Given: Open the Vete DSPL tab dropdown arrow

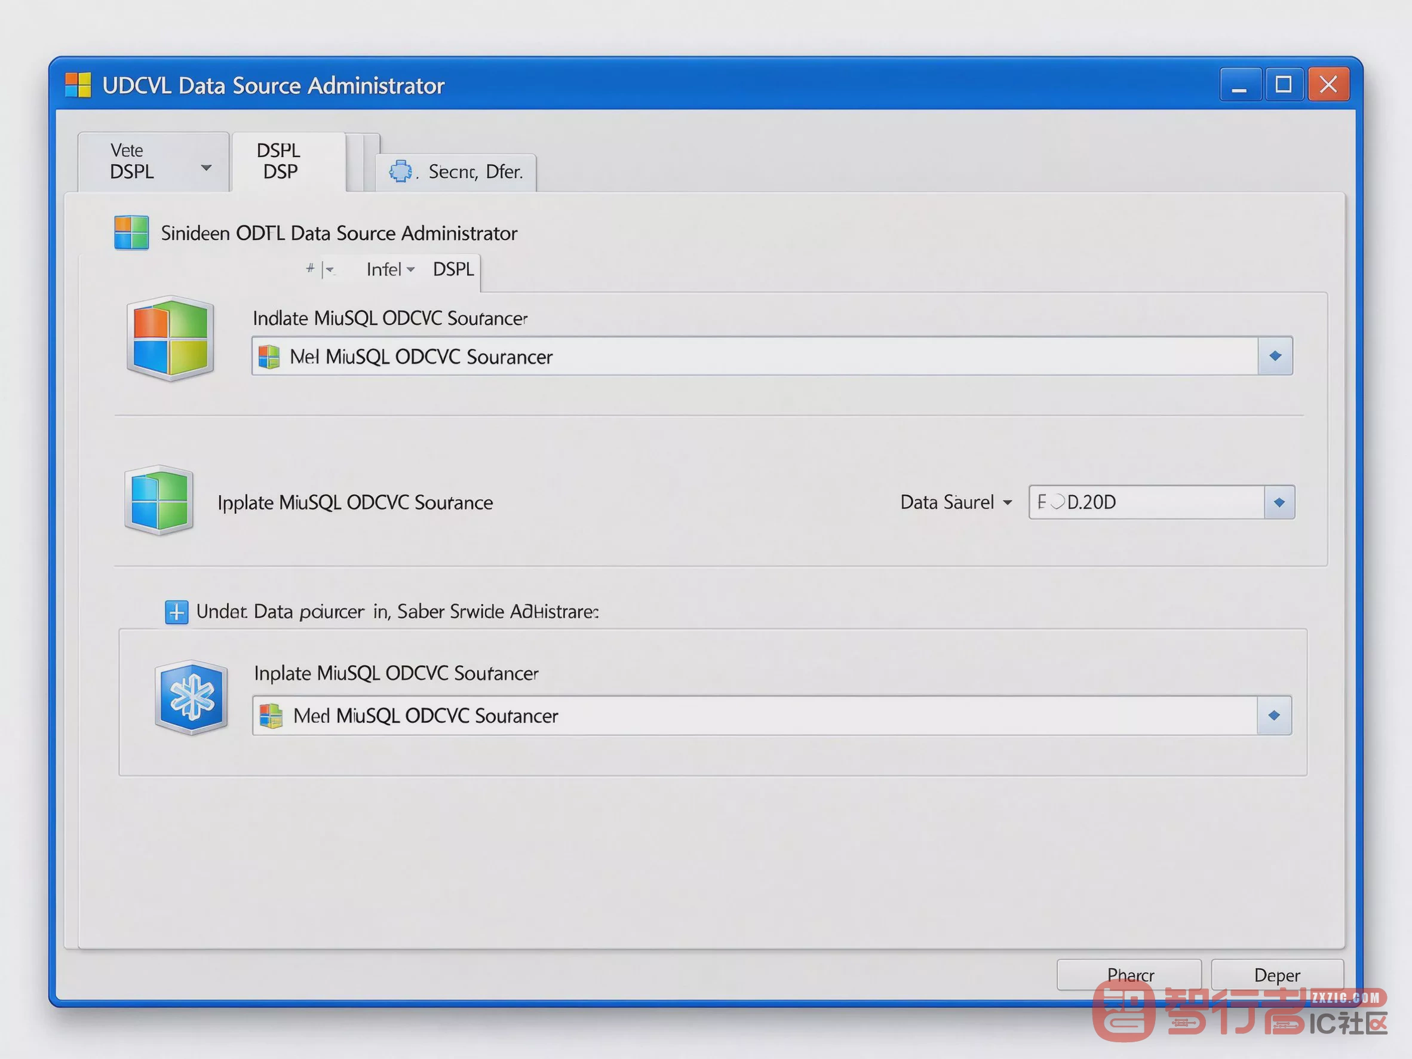Looking at the screenshot, I should pyautogui.click(x=206, y=168).
